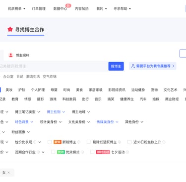Click the red user icon beside 博主昵称

click(11, 55)
